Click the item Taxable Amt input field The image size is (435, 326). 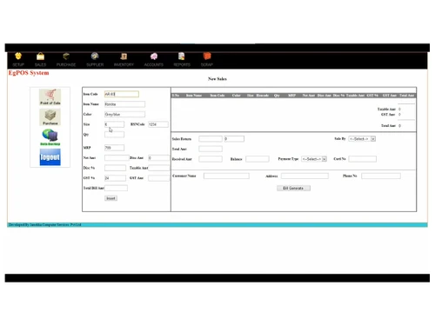[x=158, y=168]
